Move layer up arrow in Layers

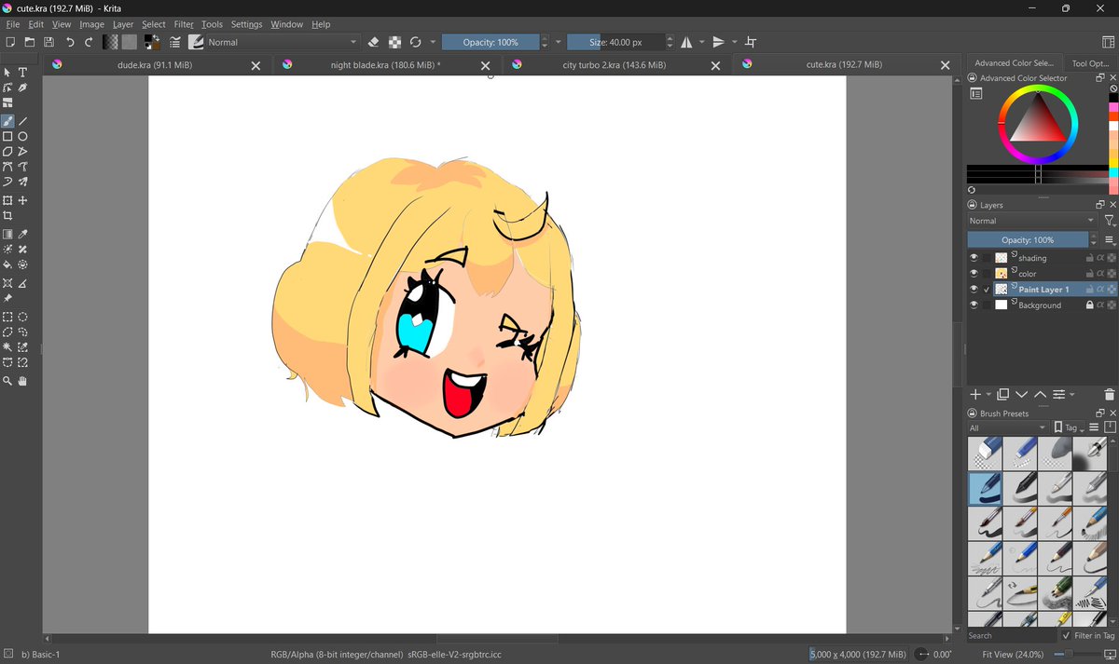pos(1040,395)
